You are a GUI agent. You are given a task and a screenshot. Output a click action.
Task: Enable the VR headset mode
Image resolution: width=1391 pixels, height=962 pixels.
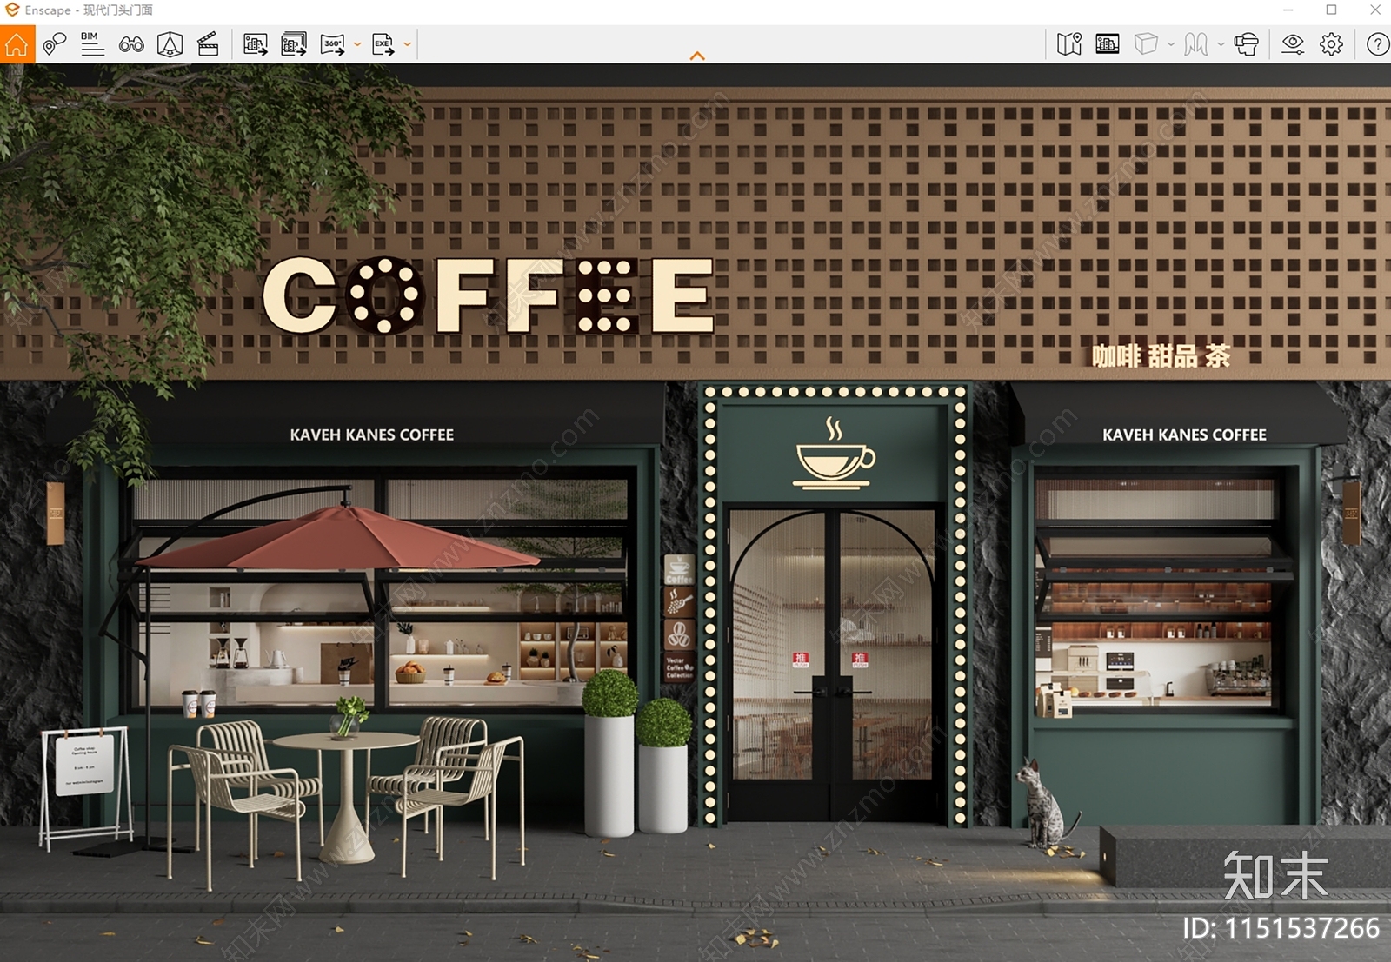pos(1246,44)
